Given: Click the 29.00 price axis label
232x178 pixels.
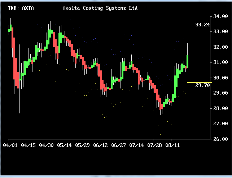Looking at the screenshot, I should pyautogui.click(x=220, y=93).
